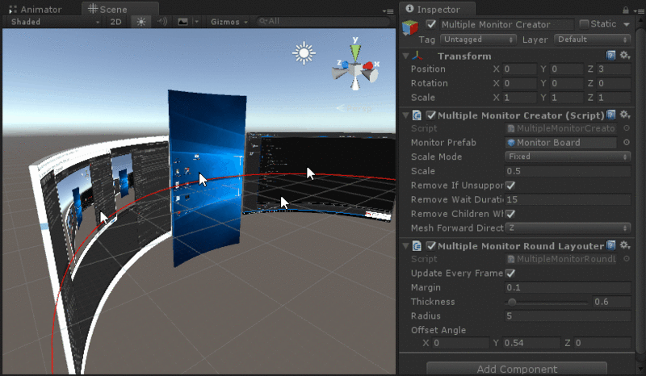Toggle scene effects image icon
Screen dimensions: 646x376
[x=182, y=22]
